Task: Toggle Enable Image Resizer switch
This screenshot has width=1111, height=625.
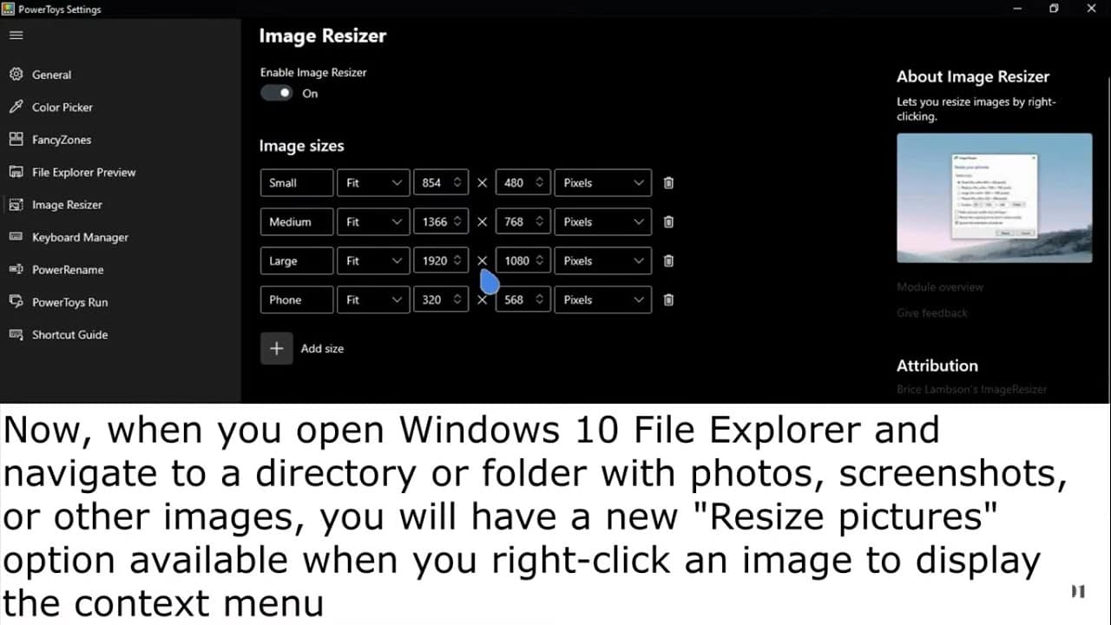Action: coord(277,94)
